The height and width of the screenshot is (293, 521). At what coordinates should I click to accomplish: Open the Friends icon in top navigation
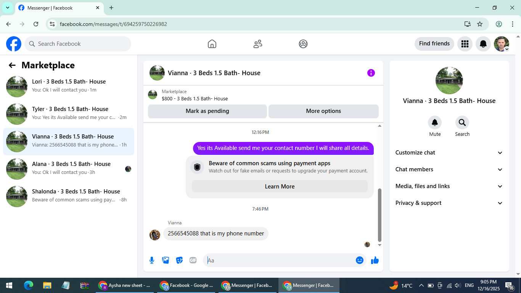pos(258,44)
